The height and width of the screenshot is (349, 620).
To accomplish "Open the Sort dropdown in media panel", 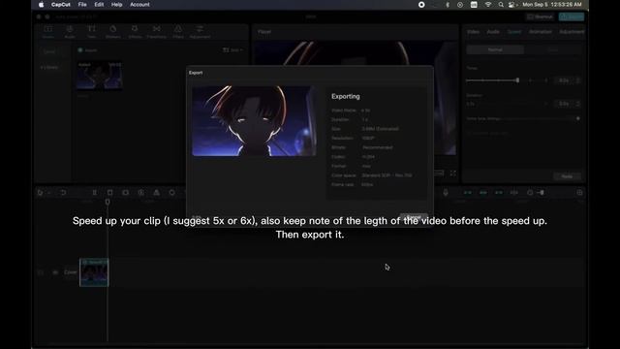I will pyautogui.click(x=232, y=50).
